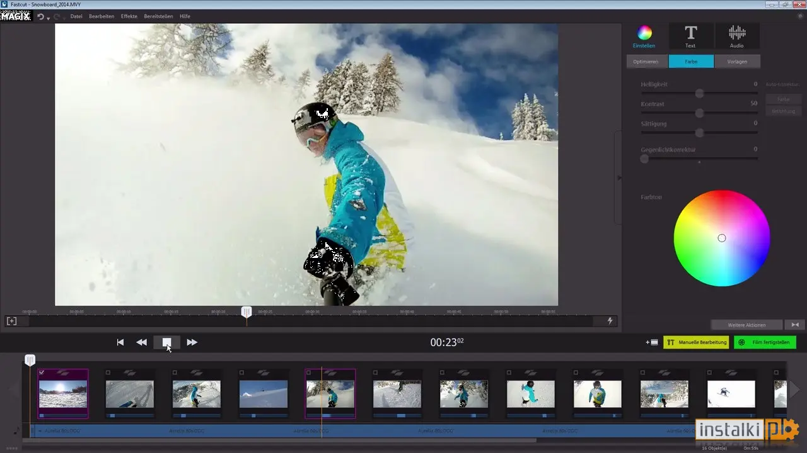The height and width of the screenshot is (453, 807).
Task: Click transition icon above the second clip
Action: [130, 372]
